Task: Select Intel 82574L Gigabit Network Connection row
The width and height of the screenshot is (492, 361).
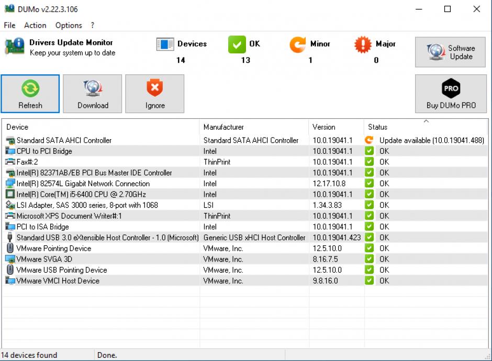Action: coord(245,184)
